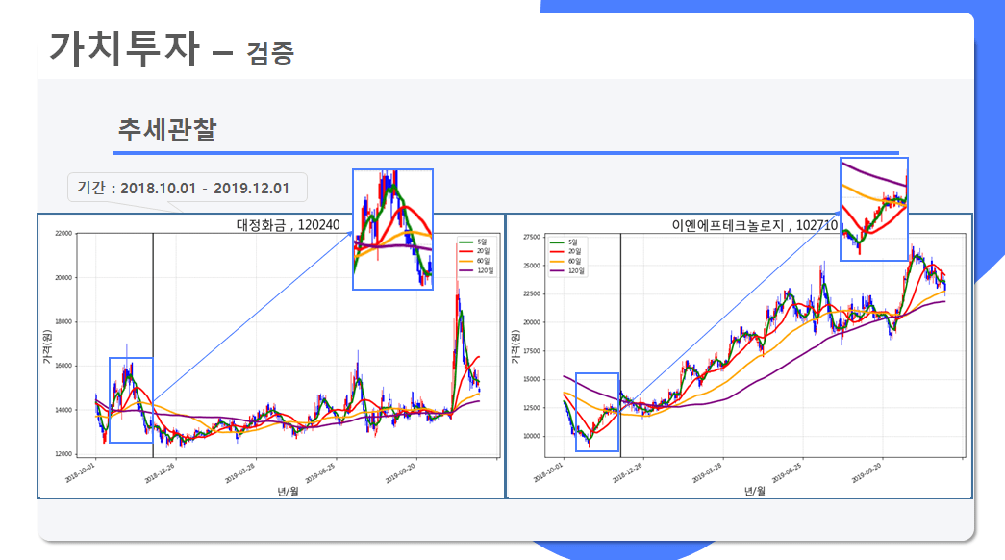The width and height of the screenshot is (1005, 560).
Task: Click the orange 60일 legend entry in left chart
Action: pyautogui.click(x=476, y=261)
